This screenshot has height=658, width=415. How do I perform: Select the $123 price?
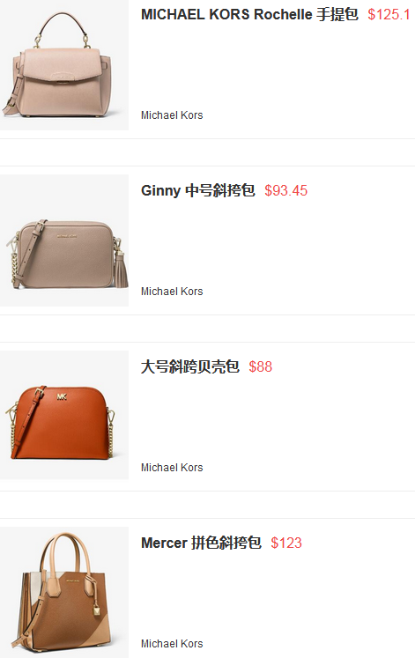coord(286,543)
